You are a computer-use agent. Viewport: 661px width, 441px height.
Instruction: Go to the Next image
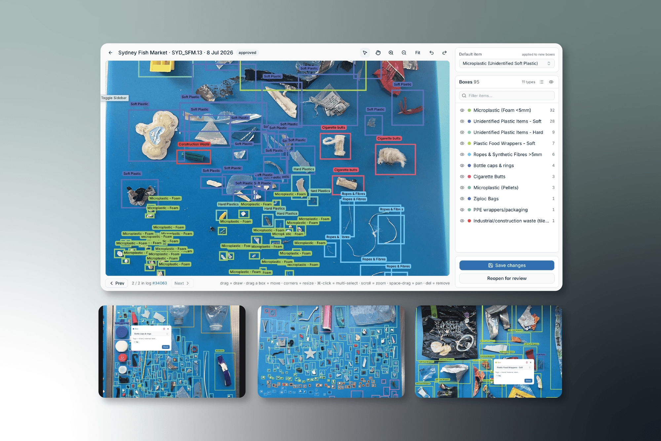pos(182,283)
